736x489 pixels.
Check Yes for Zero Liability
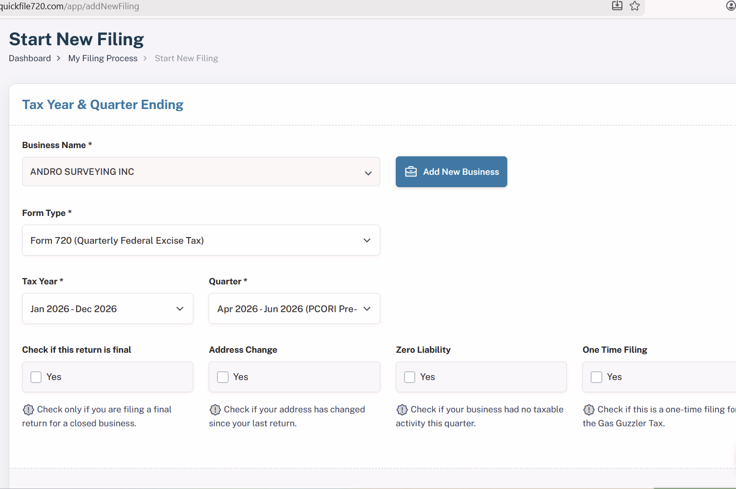coord(410,377)
